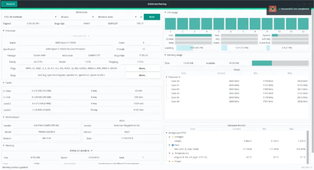Click the notification's CPU chip icon
Viewport: 314px width, 170px height.
[272, 9]
